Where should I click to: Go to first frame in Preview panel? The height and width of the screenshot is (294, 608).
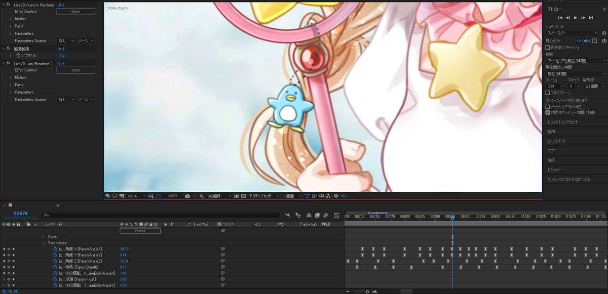pos(560,18)
